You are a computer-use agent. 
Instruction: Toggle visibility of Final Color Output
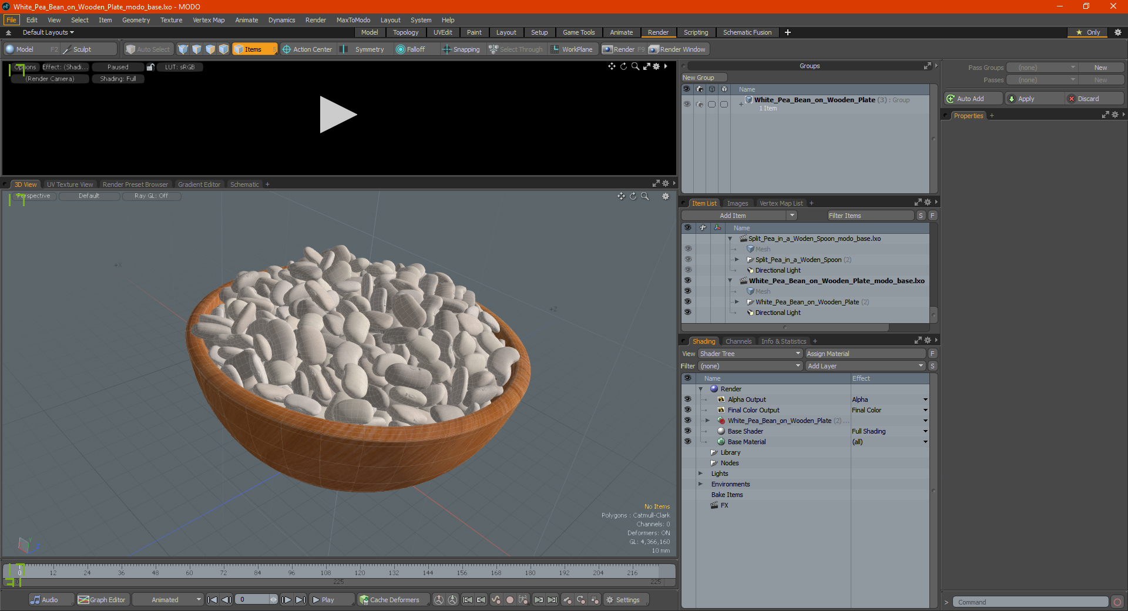pos(687,410)
